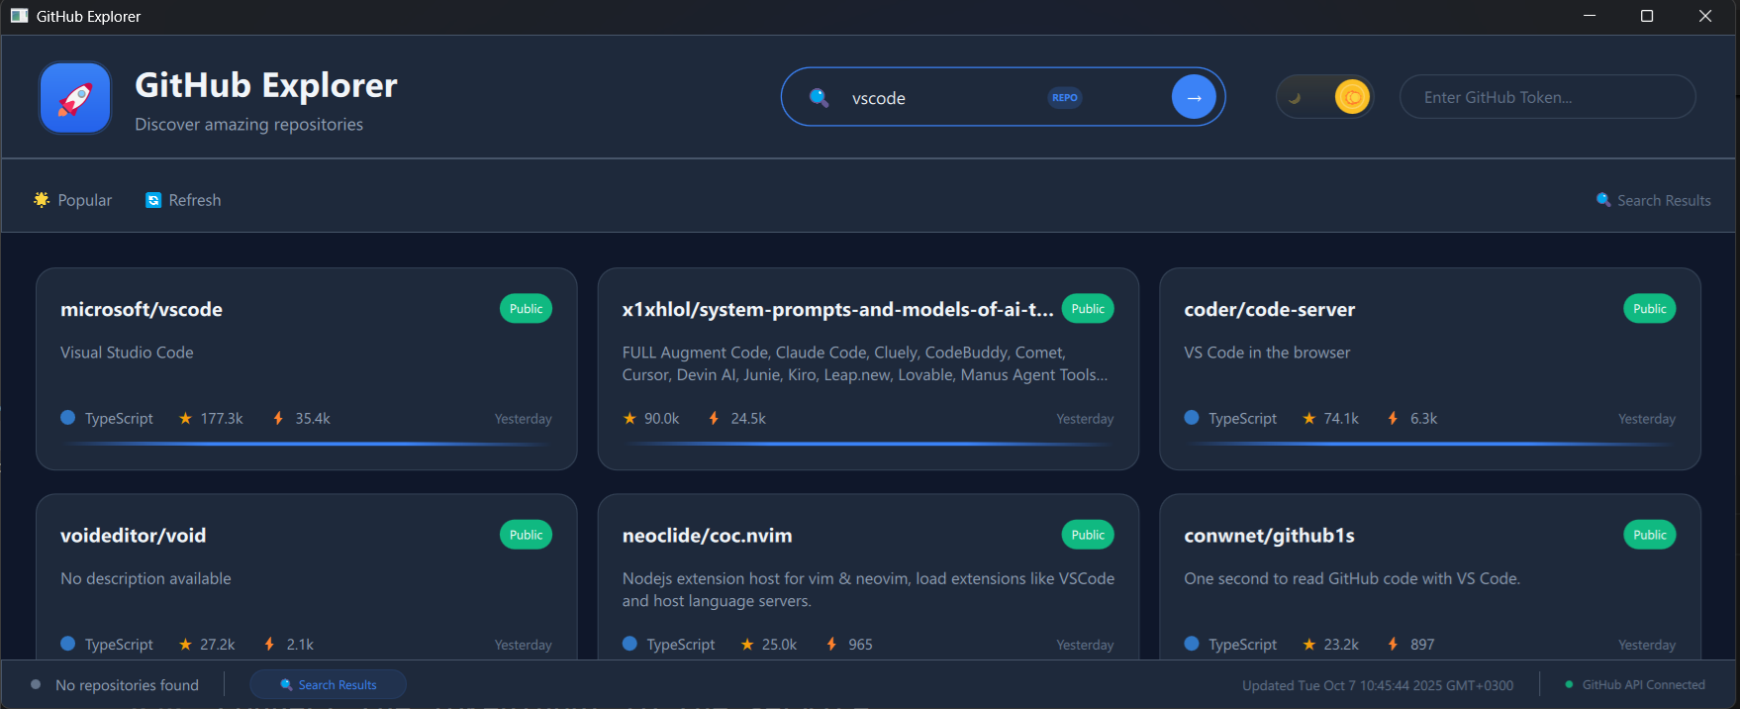Screen dimensions: 1740x709
Task: Click magnifier icon next to top Search Results
Action: 1603,199
